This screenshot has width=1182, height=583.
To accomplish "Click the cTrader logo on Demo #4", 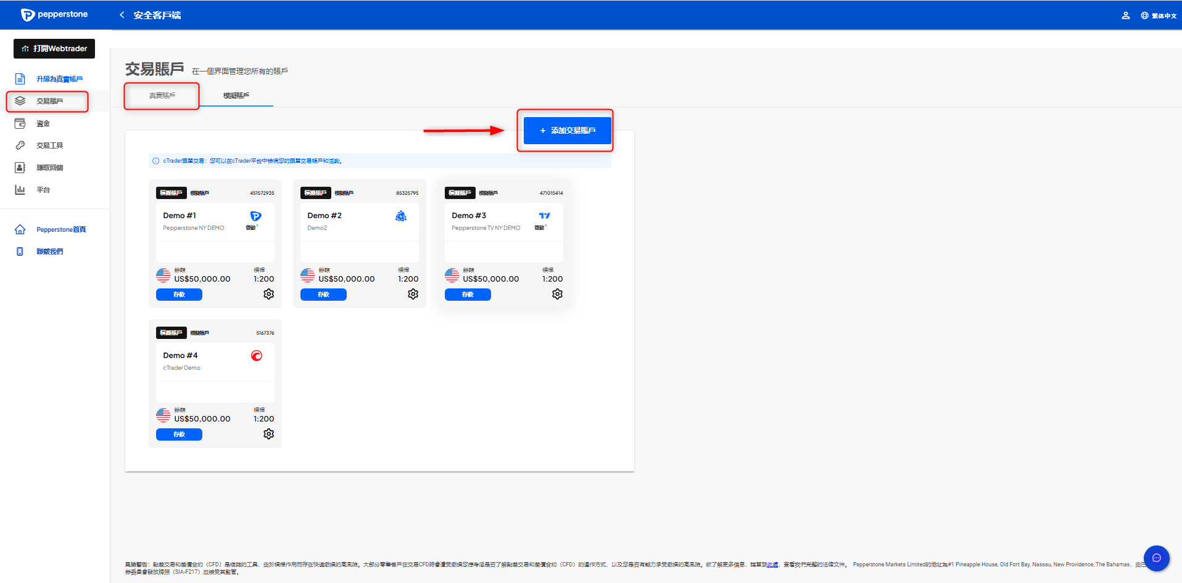I will click(257, 356).
